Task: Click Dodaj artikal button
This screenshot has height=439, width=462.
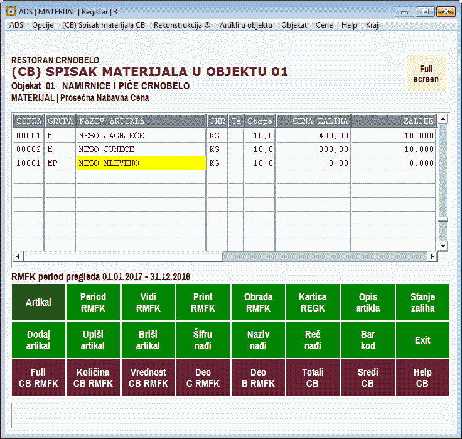Action: point(38,340)
